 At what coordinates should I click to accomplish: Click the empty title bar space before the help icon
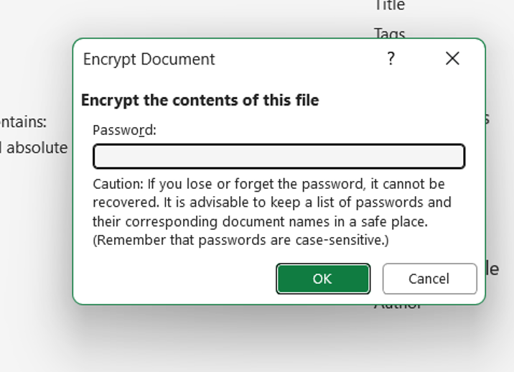(302, 59)
